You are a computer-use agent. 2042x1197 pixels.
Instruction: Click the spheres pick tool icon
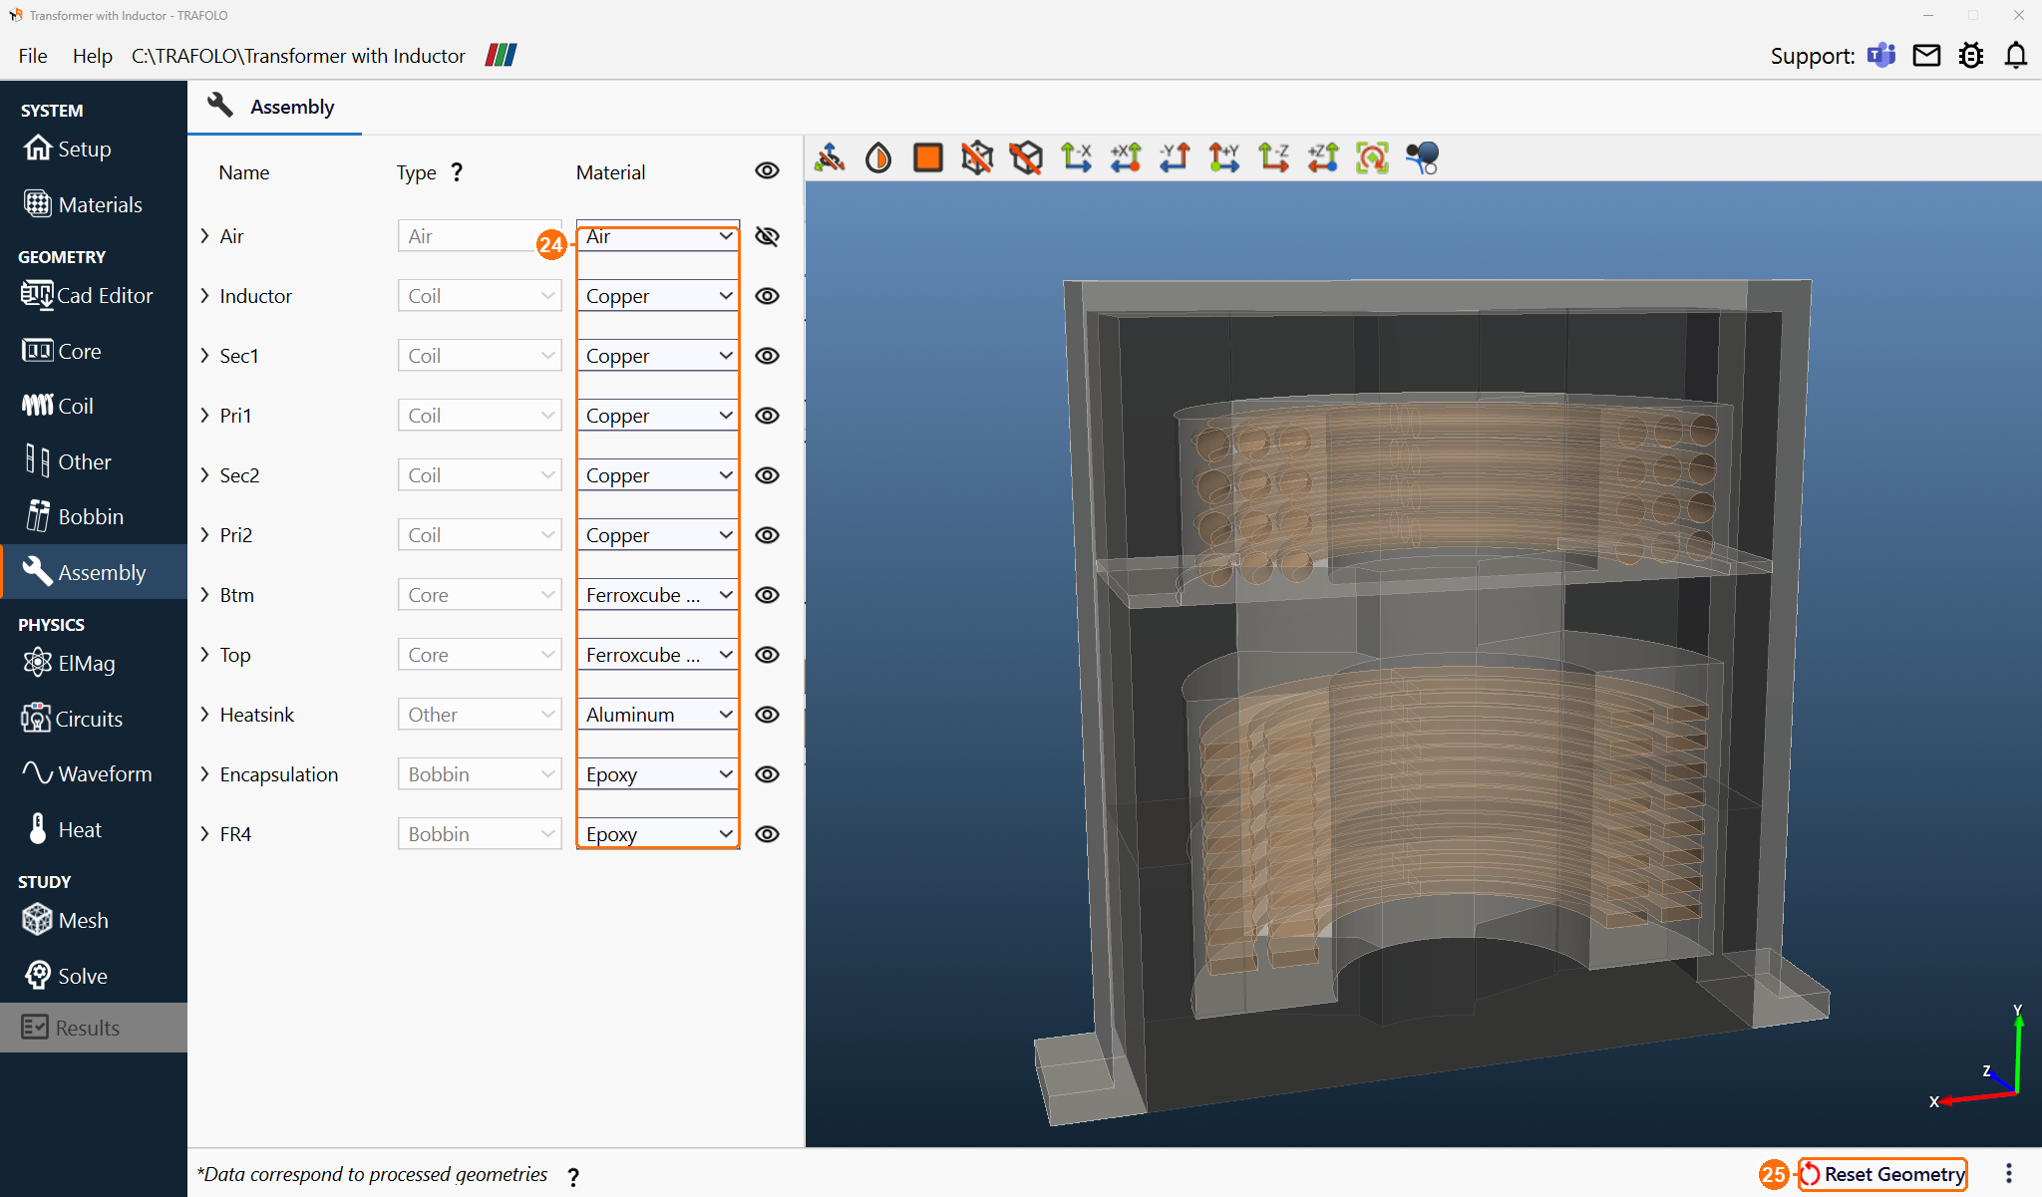tap(1422, 157)
